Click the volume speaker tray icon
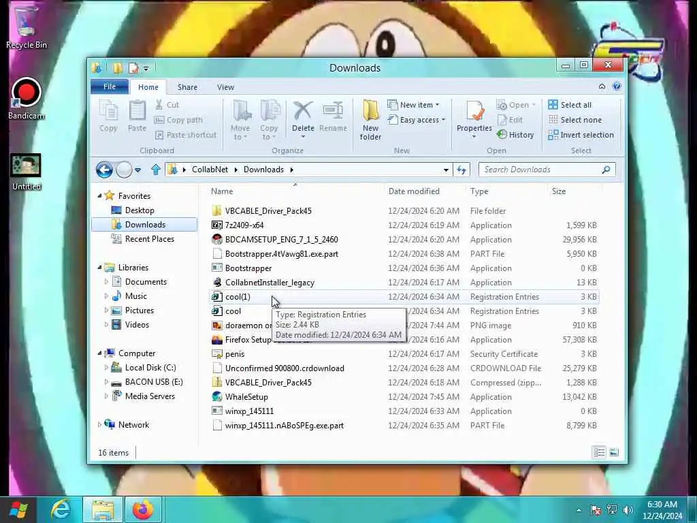Image resolution: width=697 pixels, height=523 pixels. [628, 510]
